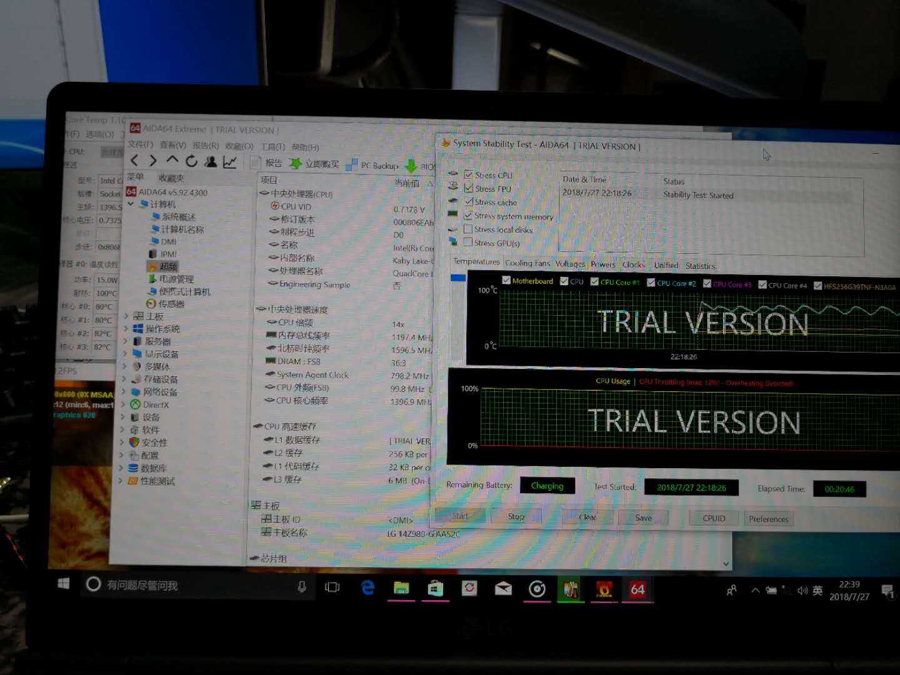Open the line-chart icon in AIDA64 toolbar
This screenshot has width=900, height=675.
[x=230, y=162]
